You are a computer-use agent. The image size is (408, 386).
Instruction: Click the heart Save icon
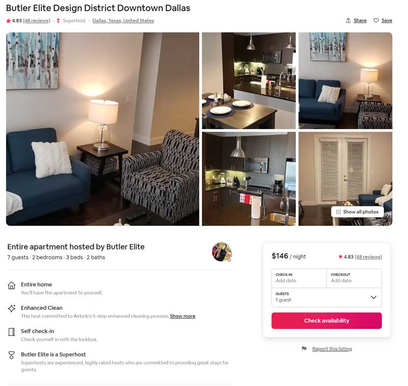point(376,20)
